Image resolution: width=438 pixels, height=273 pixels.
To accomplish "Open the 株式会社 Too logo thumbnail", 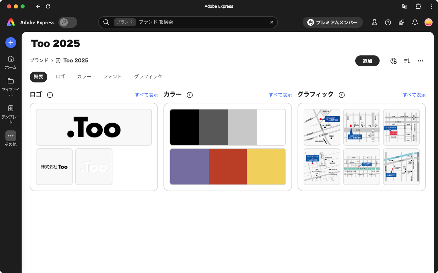I will (x=54, y=167).
